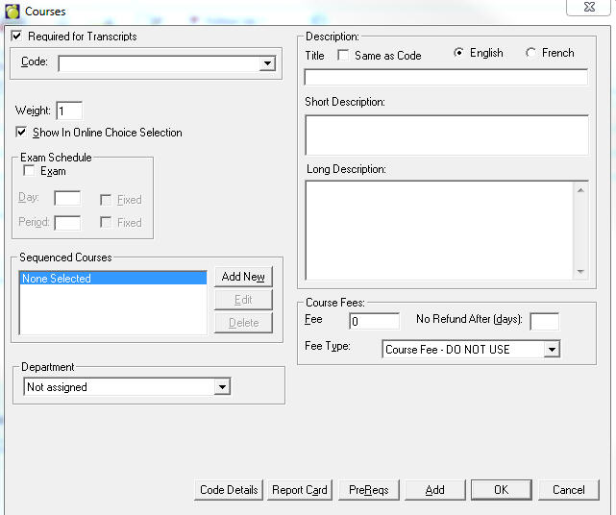Toggle Required for Transcripts checkbox
The image size is (616, 515).
point(17,37)
